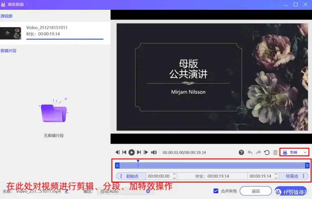Viewport: 312px width, 199px height.
Task: Click the 剪辑片段 section label
Action: coord(8,51)
